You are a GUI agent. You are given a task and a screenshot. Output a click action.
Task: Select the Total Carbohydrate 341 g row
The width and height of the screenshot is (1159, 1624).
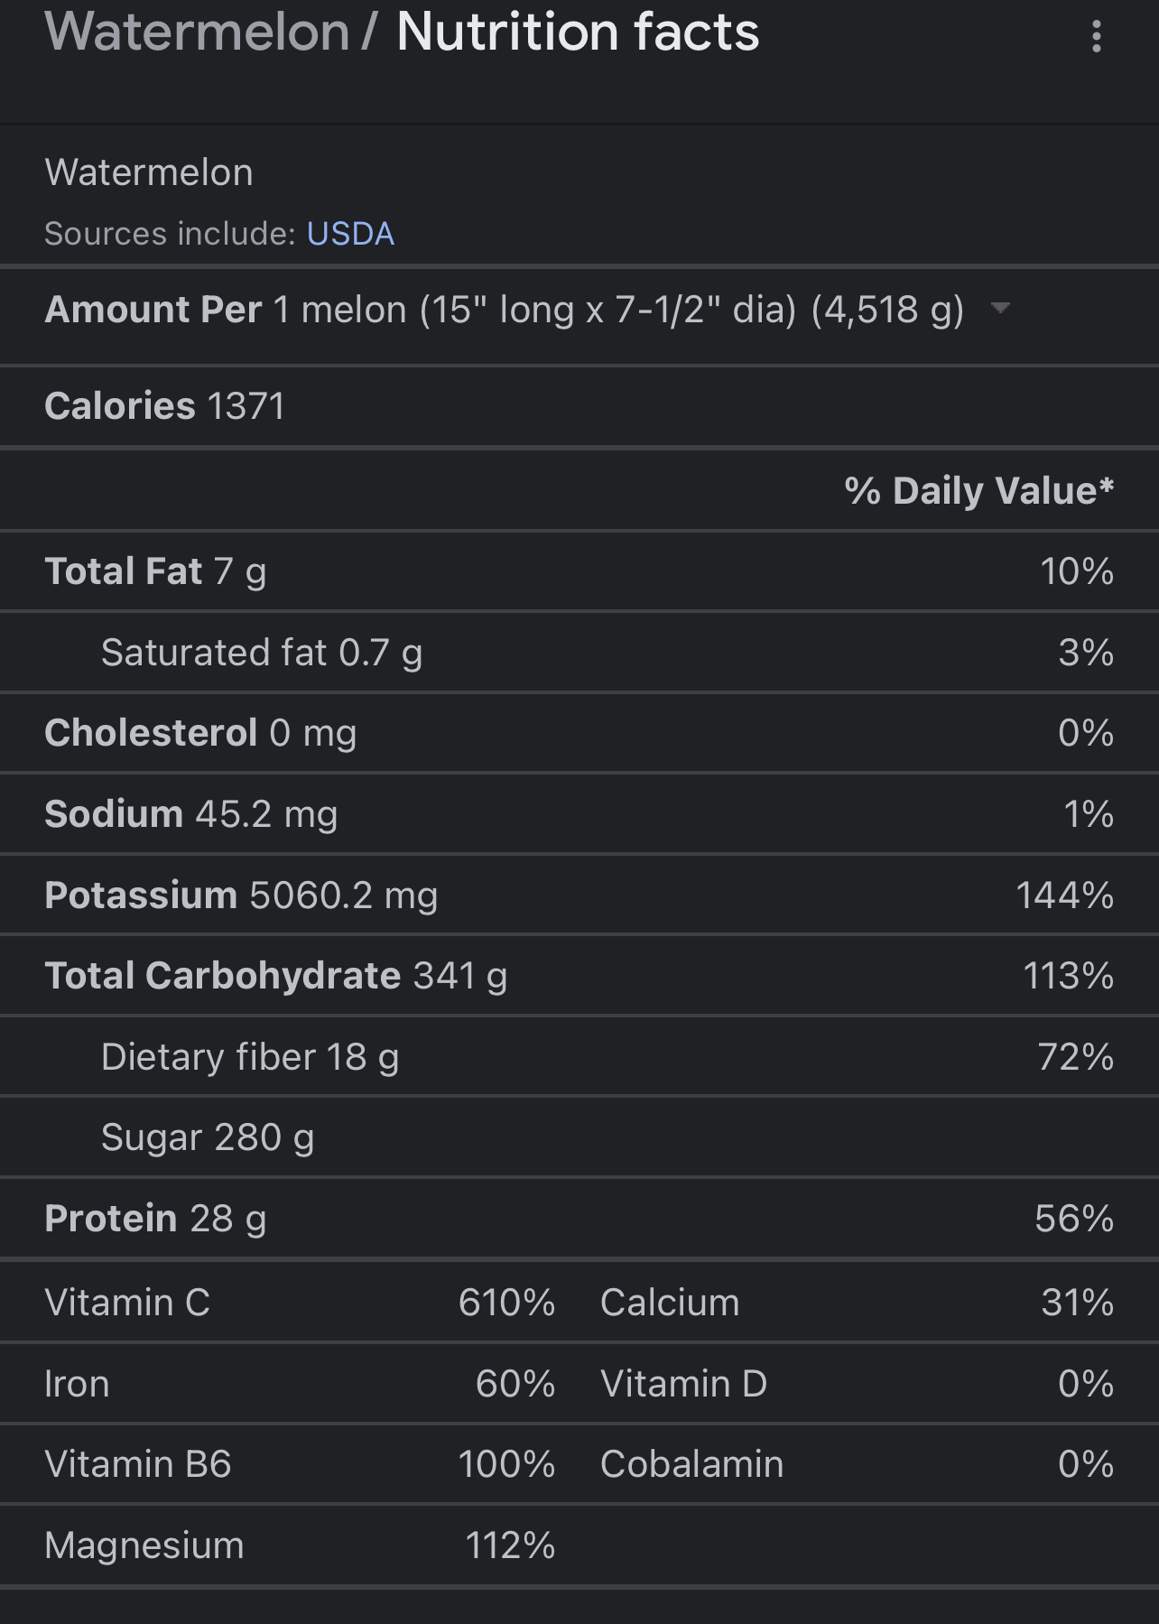coord(579,976)
